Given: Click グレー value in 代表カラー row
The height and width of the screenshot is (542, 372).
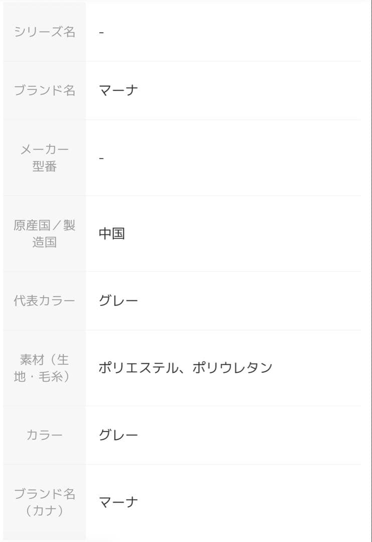Looking at the screenshot, I should click(118, 301).
